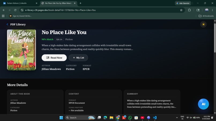Close the No Place Like You tab
The width and height of the screenshot is (216, 121).
coord(75,3)
